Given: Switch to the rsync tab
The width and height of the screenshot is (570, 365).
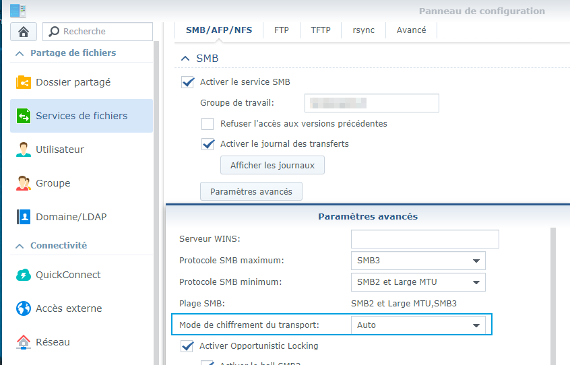Looking at the screenshot, I should click(363, 30).
